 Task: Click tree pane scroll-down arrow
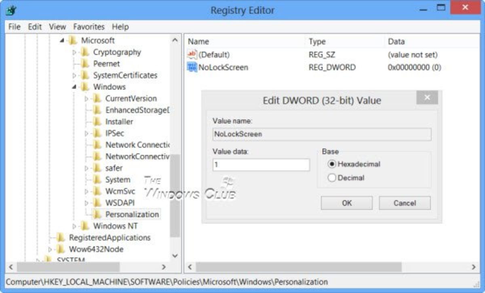pos(175,255)
